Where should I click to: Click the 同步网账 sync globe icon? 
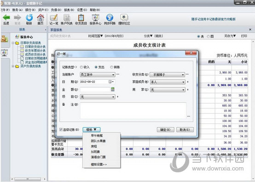[x=110, y=18]
